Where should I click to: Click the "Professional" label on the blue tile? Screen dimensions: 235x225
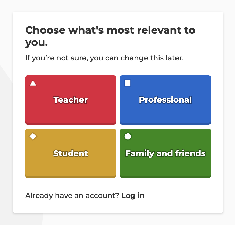tap(165, 100)
